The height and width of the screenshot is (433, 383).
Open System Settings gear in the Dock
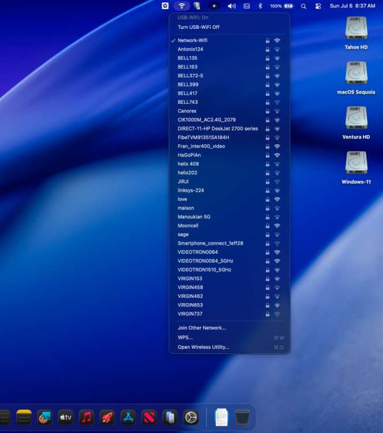tap(191, 417)
